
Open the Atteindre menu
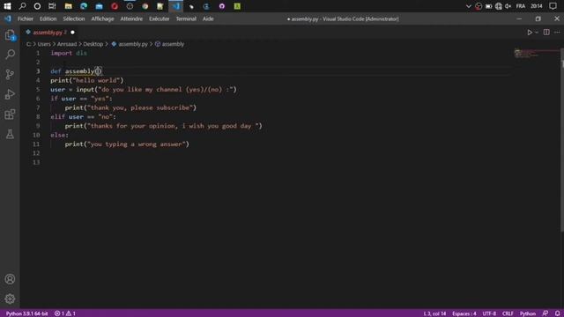point(131,18)
